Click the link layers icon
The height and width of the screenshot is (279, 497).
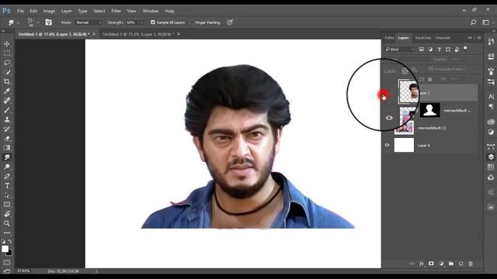(412, 263)
